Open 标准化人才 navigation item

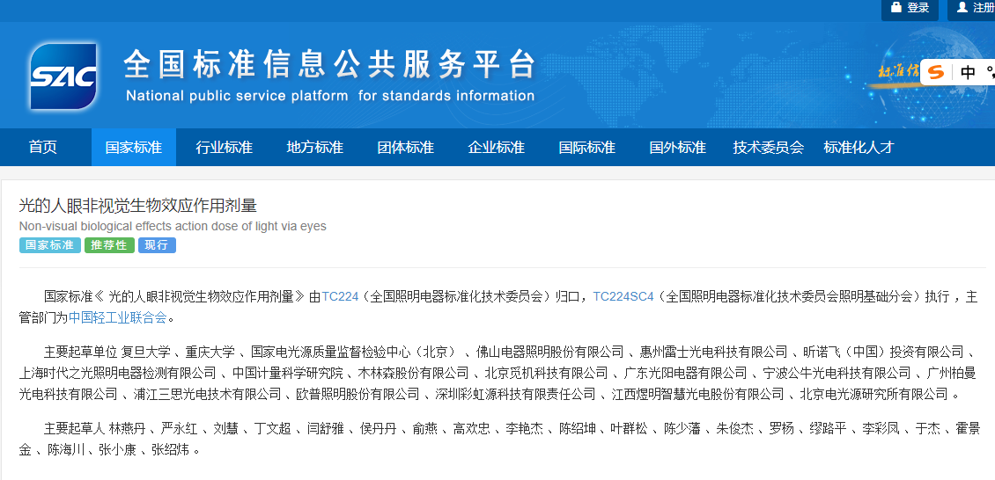859,147
